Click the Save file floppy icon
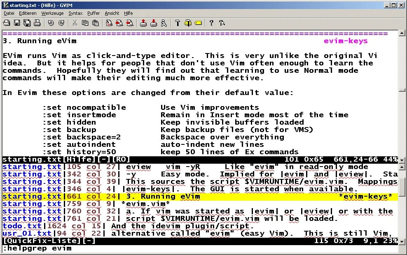Image resolution: width=407 pixels, height=255 pixels. click(17, 23)
